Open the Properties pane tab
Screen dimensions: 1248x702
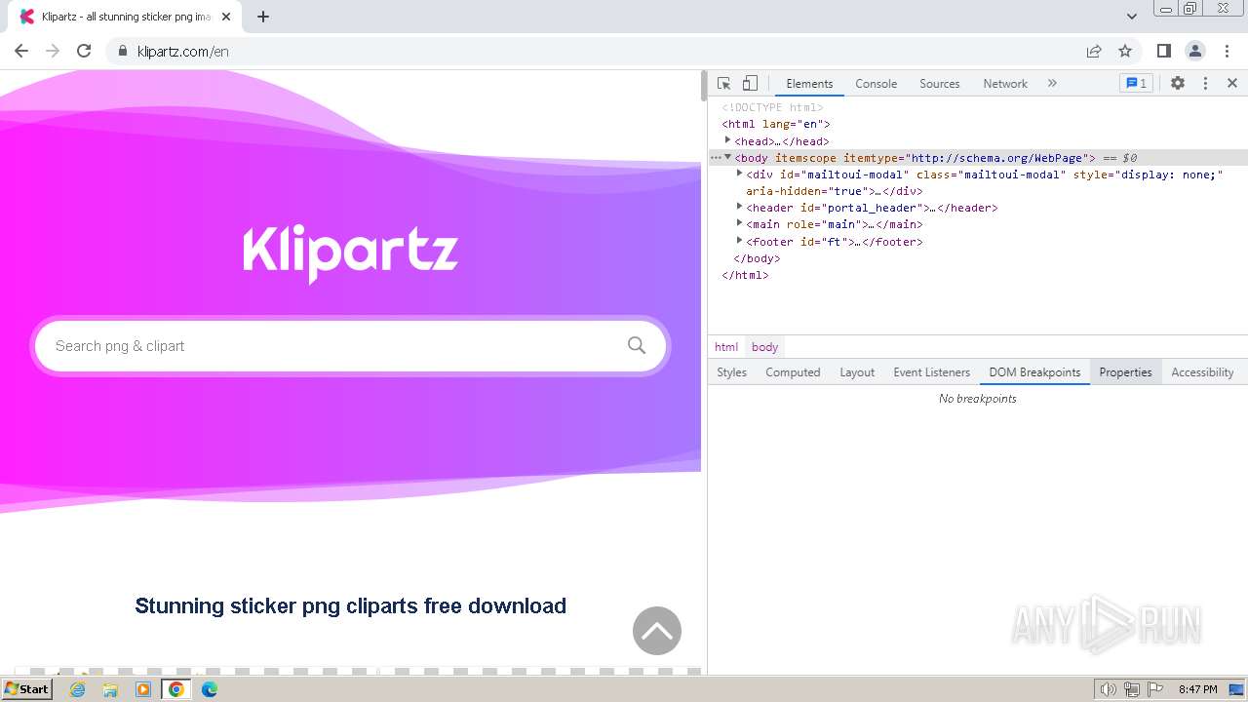(x=1125, y=372)
